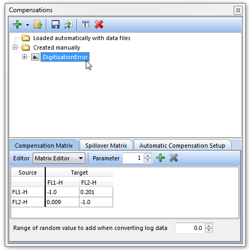Click the rename text icon
Viewport: 249px width, 250px height.
coord(86,24)
